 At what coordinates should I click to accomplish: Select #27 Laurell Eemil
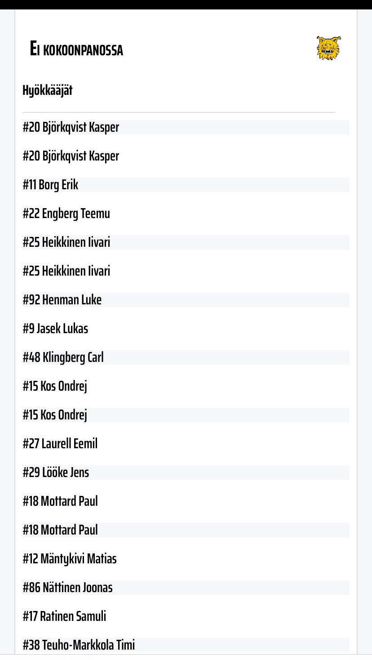(x=60, y=444)
